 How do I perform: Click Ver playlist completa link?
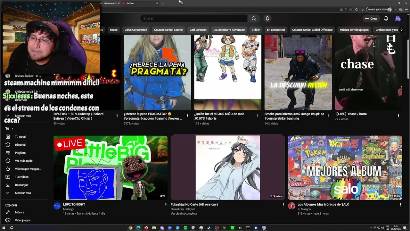point(184,213)
